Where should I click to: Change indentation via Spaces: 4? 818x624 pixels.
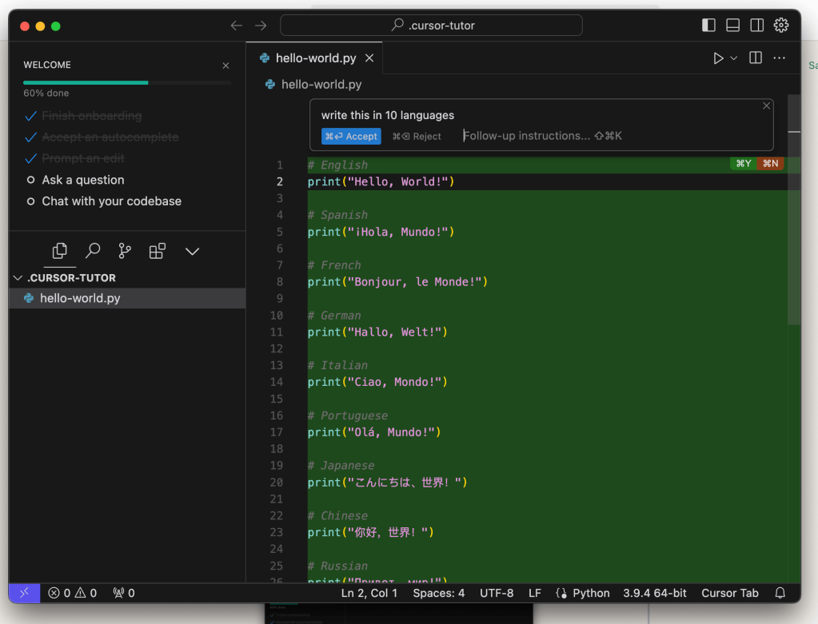pos(439,593)
